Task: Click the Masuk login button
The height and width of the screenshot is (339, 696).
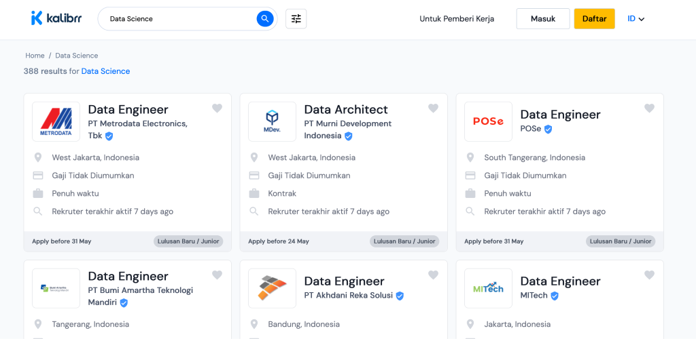Action: [x=543, y=18]
